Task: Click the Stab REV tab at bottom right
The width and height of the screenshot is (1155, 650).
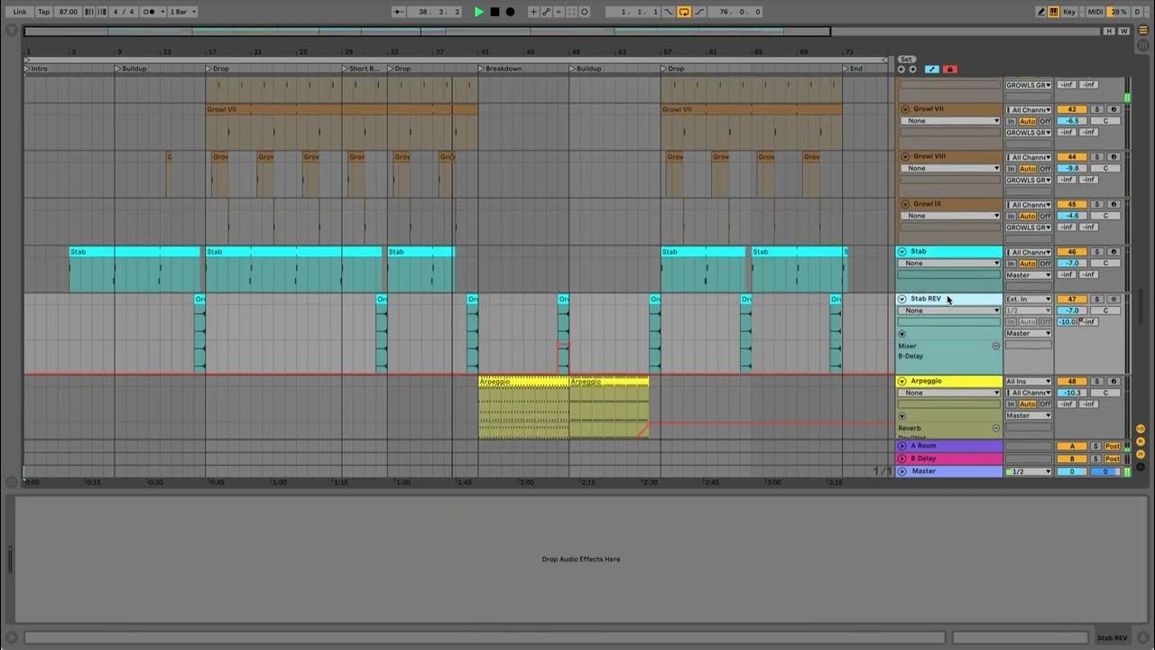Action: point(1112,638)
